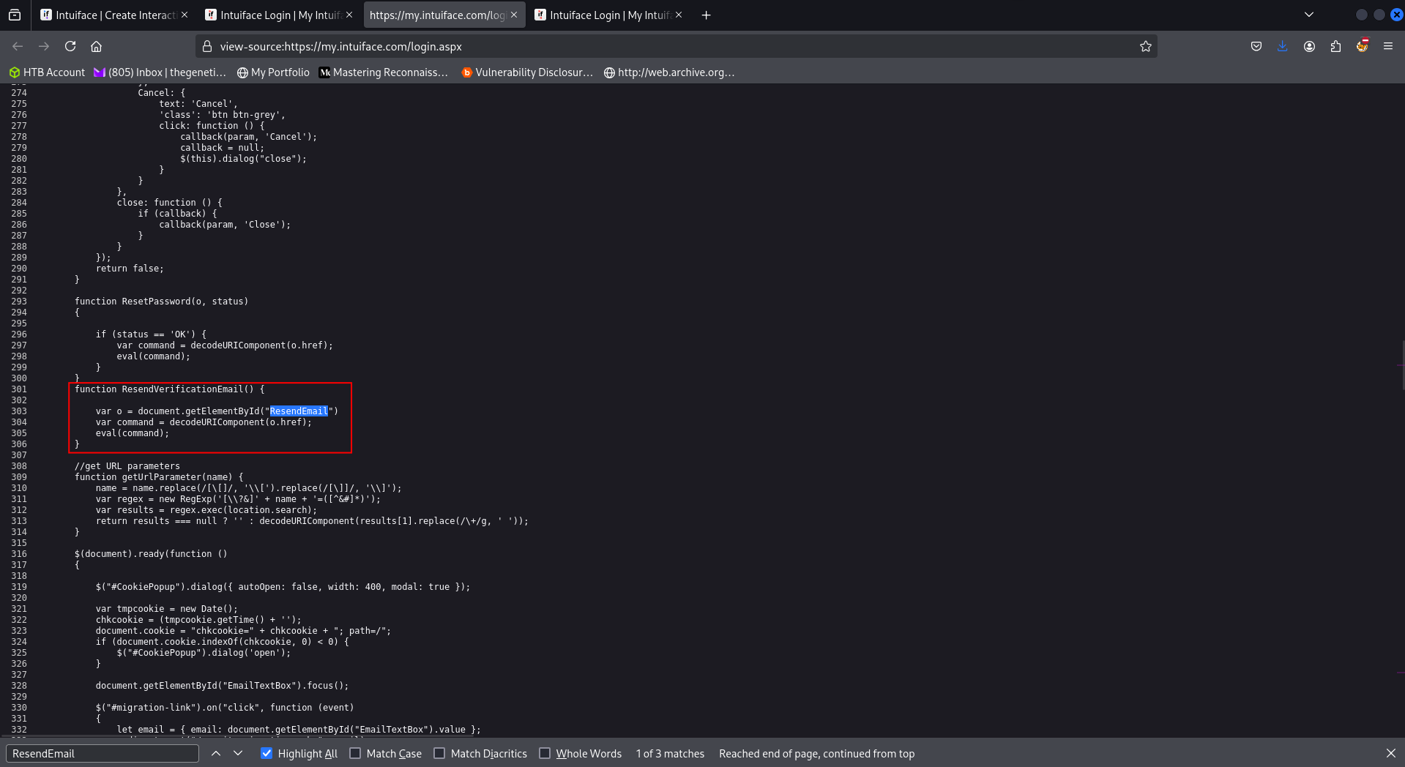
Task: Bookmark this page with the star icon
Action: click(x=1145, y=46)
